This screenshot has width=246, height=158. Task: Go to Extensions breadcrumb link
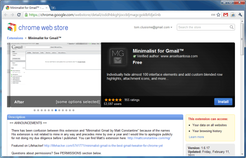(x=15, y=38)
